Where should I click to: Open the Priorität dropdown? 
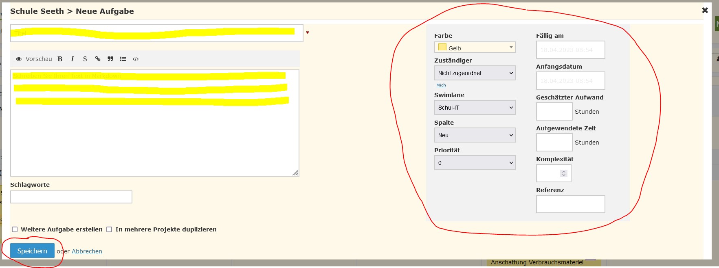(x=475, y=163)
